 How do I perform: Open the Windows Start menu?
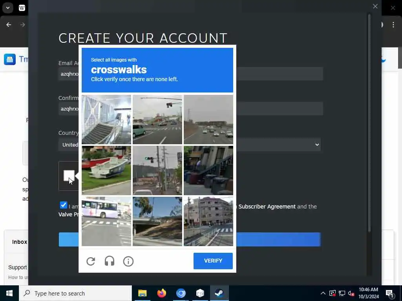[x=9, y=293]
